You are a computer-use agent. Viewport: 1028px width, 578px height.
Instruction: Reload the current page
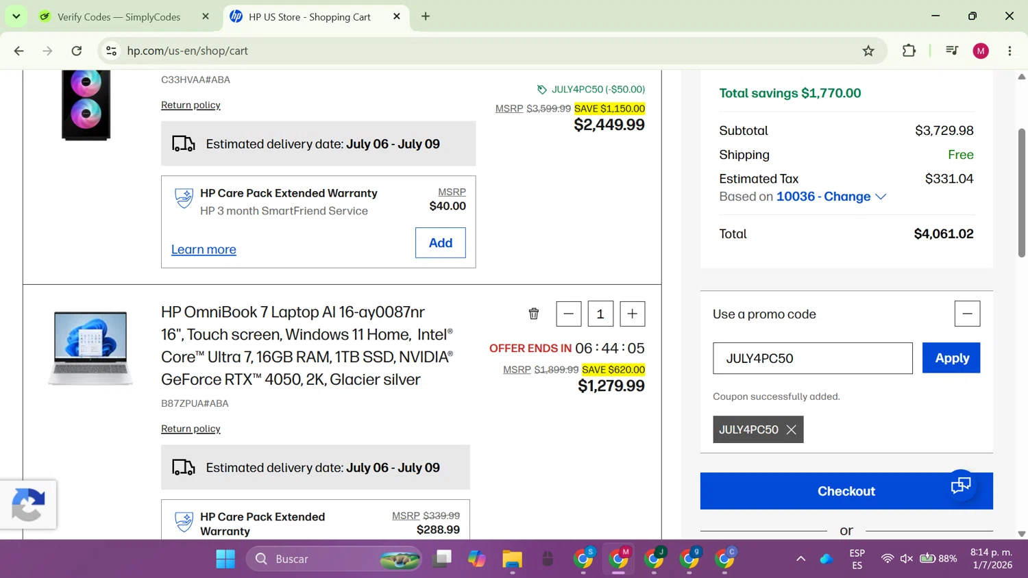coord(77,51)
